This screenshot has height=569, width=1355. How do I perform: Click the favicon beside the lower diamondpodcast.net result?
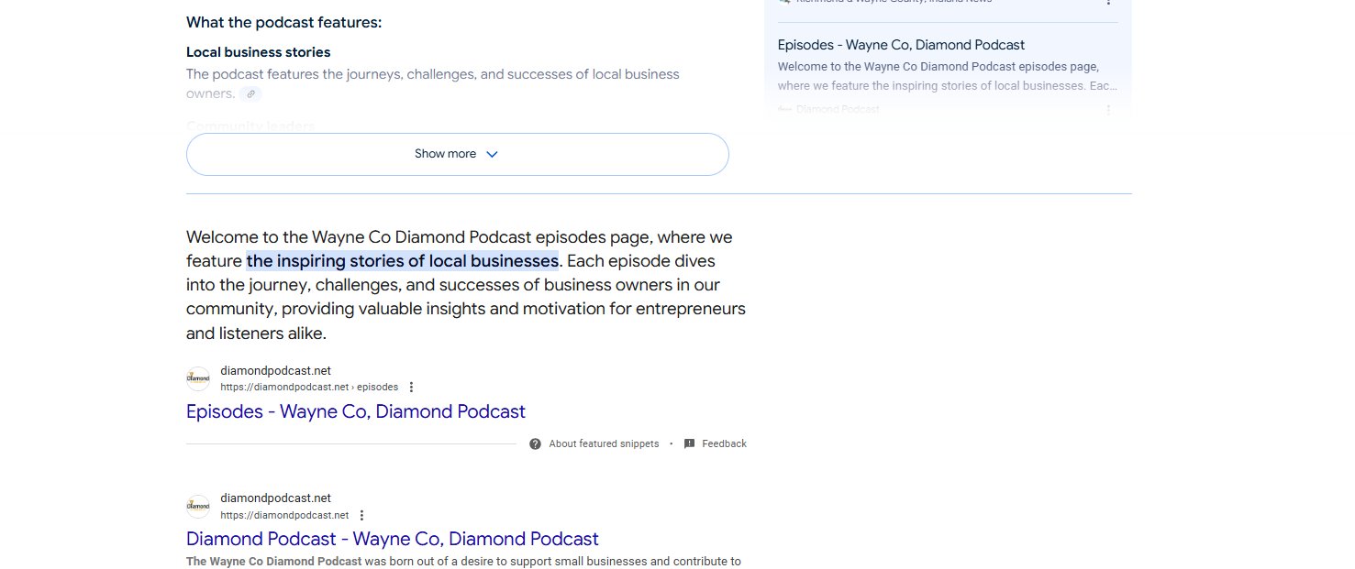click(x=197, y=505)
